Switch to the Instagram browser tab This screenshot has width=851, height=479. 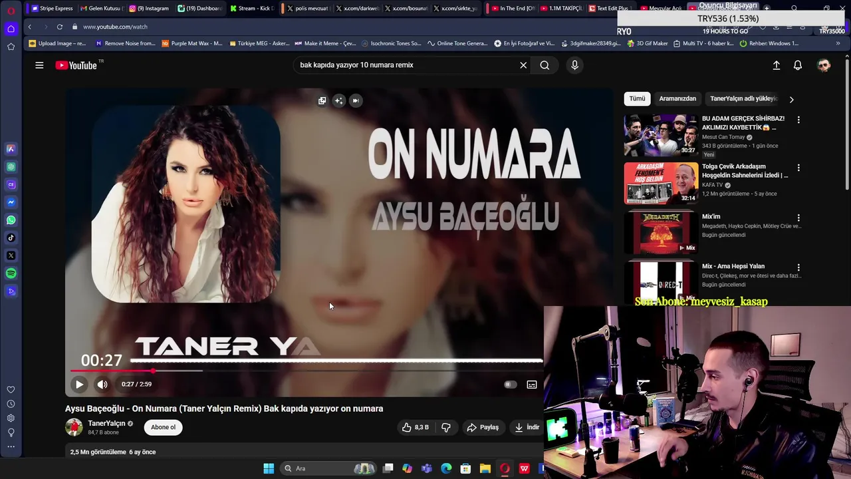149,8
